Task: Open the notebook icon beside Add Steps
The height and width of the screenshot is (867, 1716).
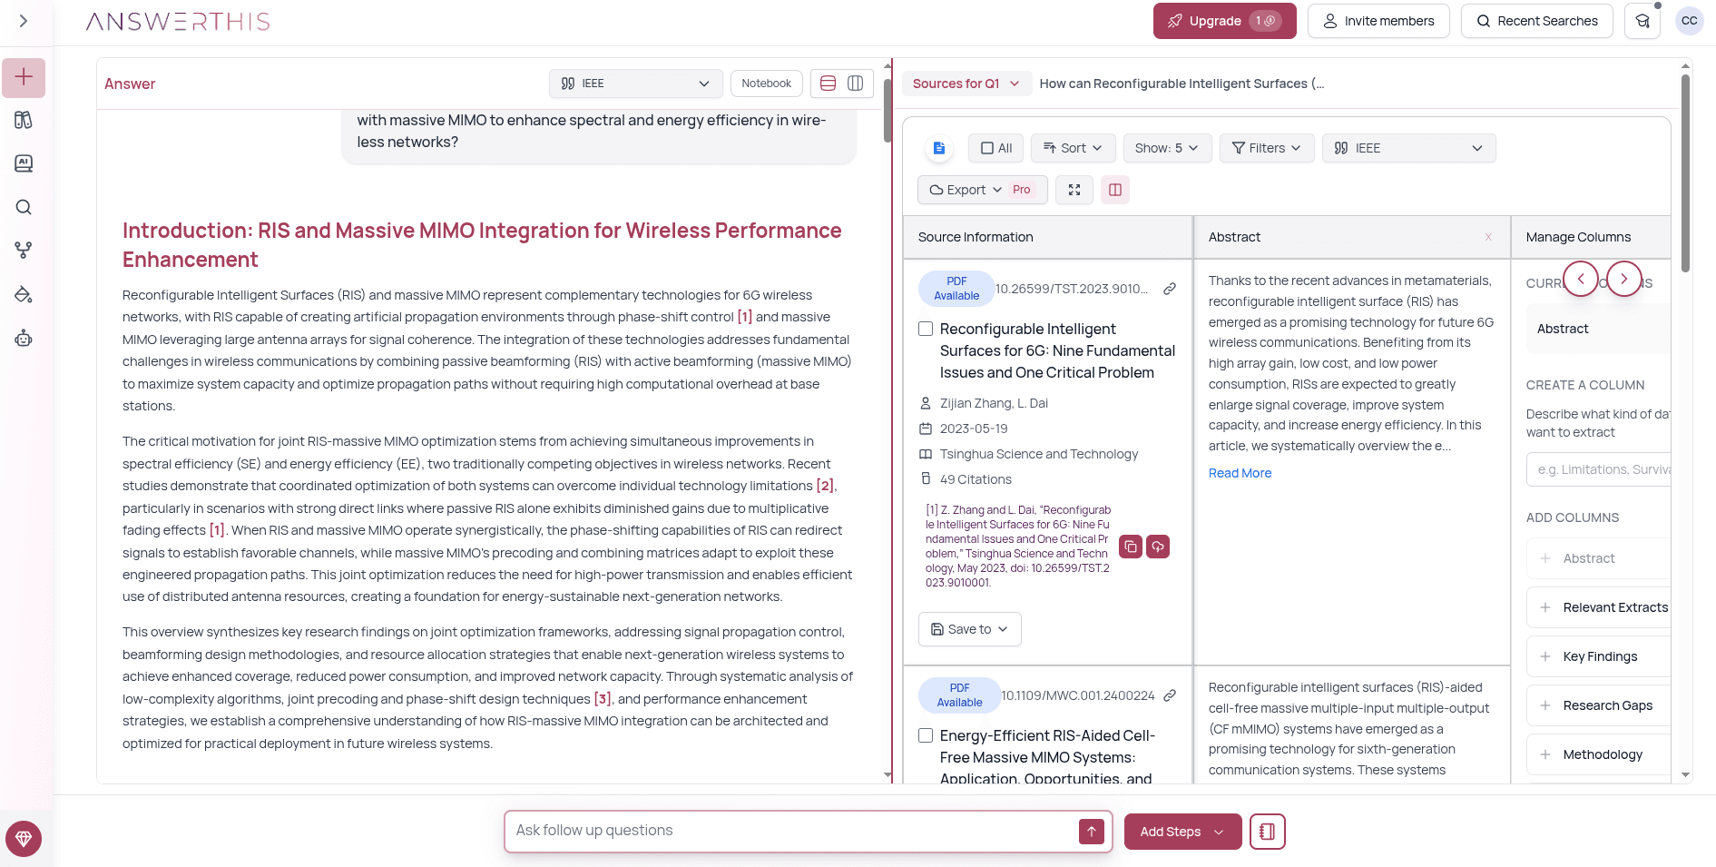Action: click(1267, 832)
